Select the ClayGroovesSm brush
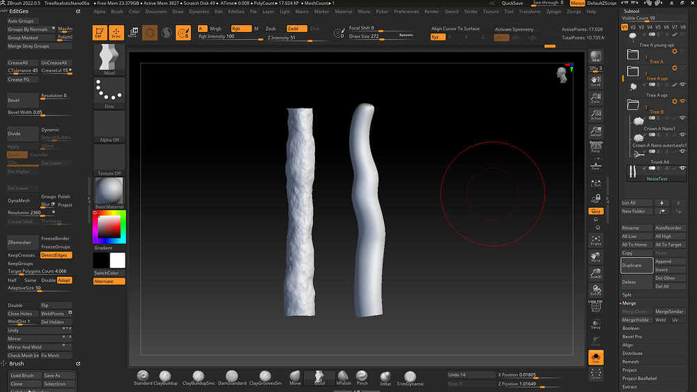Image resolution: width=697 pixels, height=392 pixels. [266, 378]
